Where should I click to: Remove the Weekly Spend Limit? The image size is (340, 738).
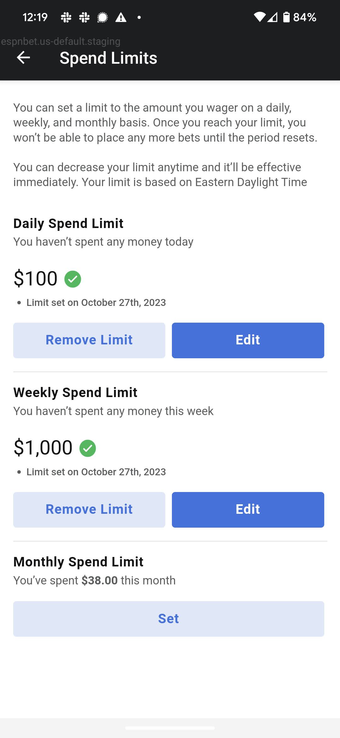click(x=89, y=510)
